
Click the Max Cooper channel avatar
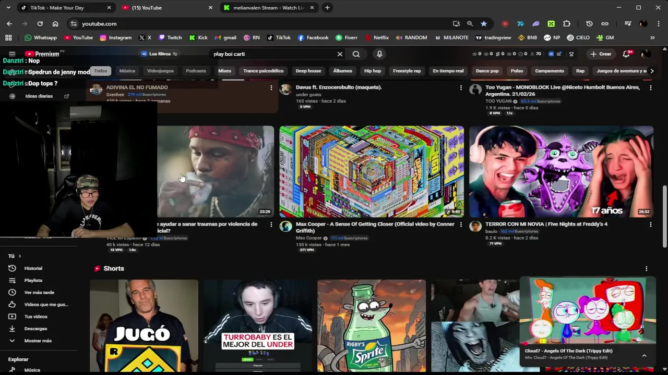click(x=285, y=226)
